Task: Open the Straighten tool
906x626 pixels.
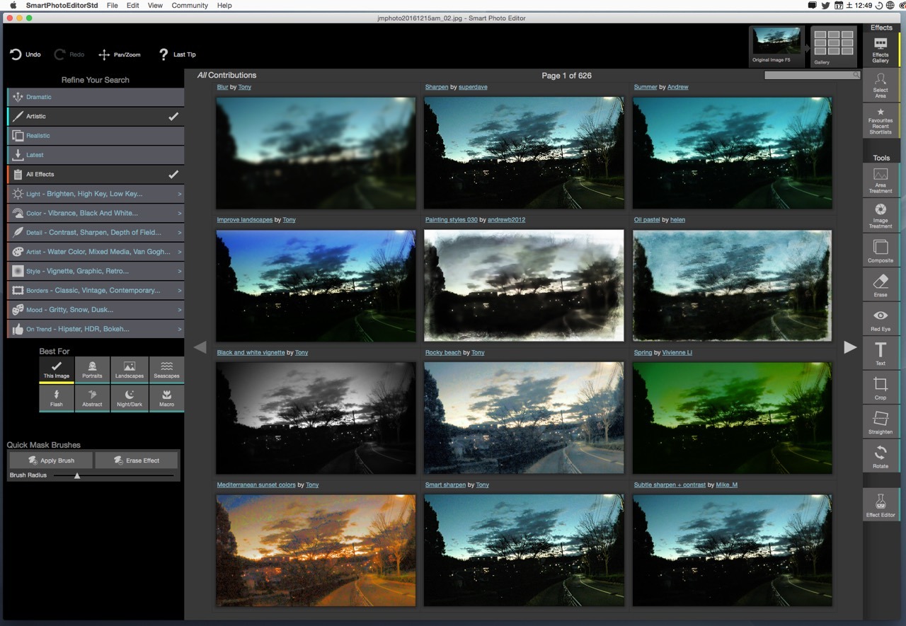Action: (x=881, y=422)
